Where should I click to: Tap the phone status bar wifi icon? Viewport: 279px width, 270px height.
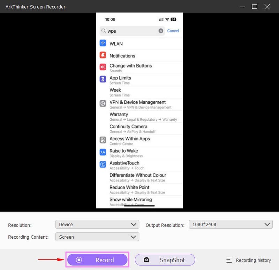click(167, 19)
